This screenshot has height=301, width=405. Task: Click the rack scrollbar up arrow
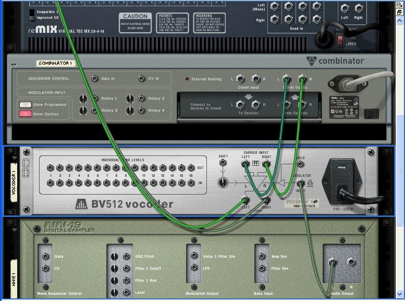coord(399,20)
